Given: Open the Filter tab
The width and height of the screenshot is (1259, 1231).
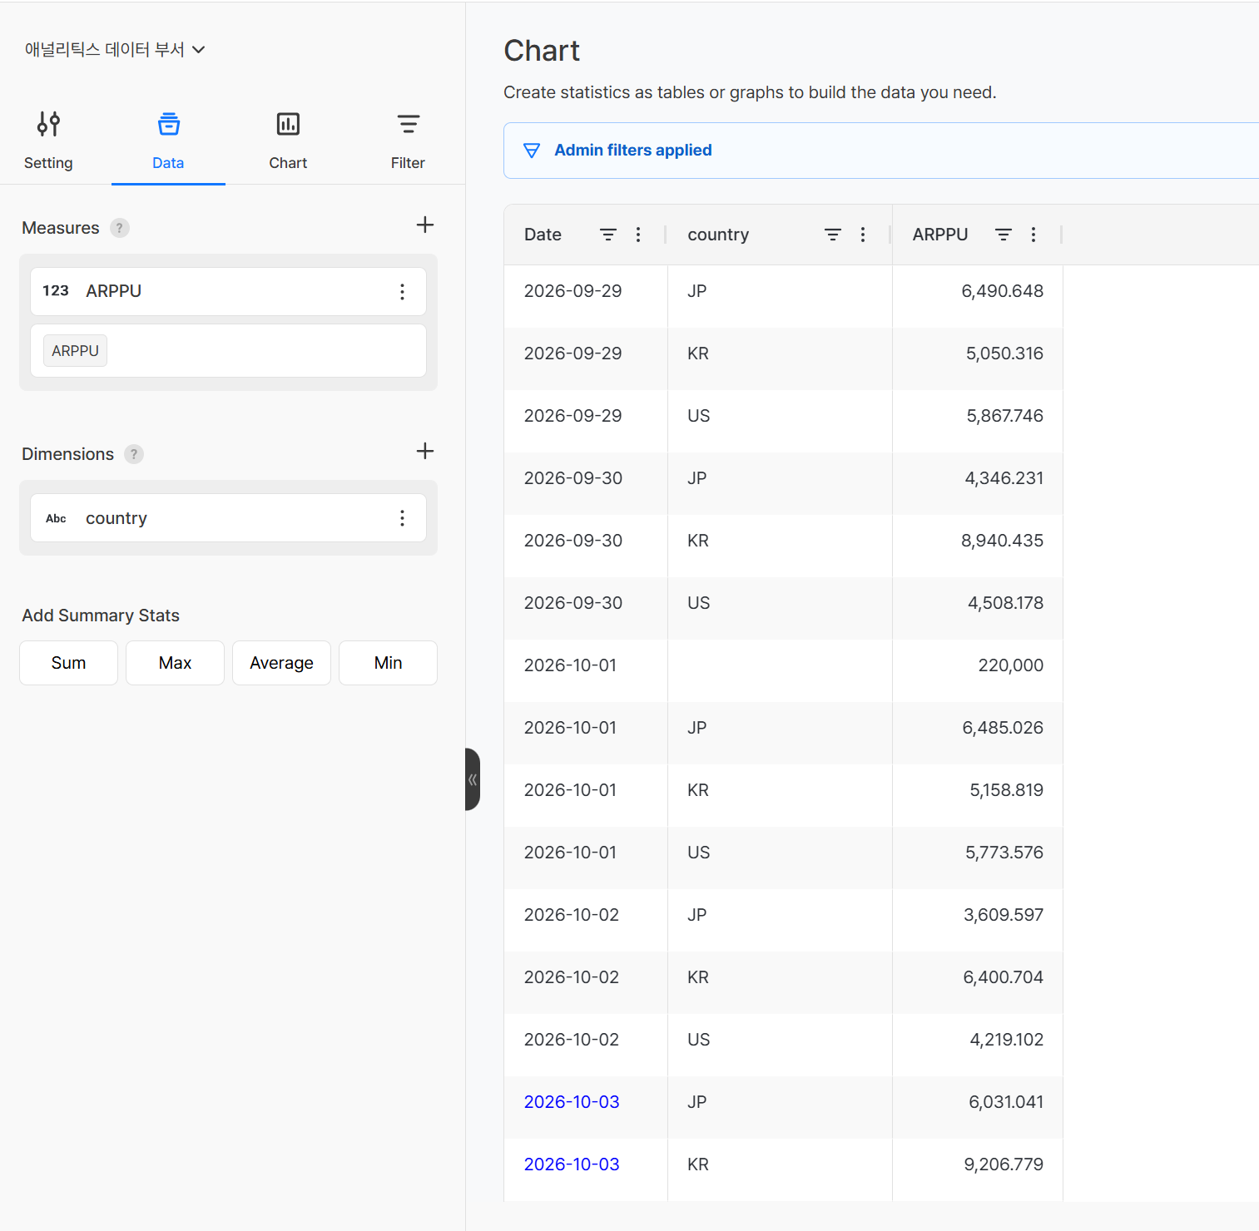Looking at the screenshot, I should tap(408, 141).
